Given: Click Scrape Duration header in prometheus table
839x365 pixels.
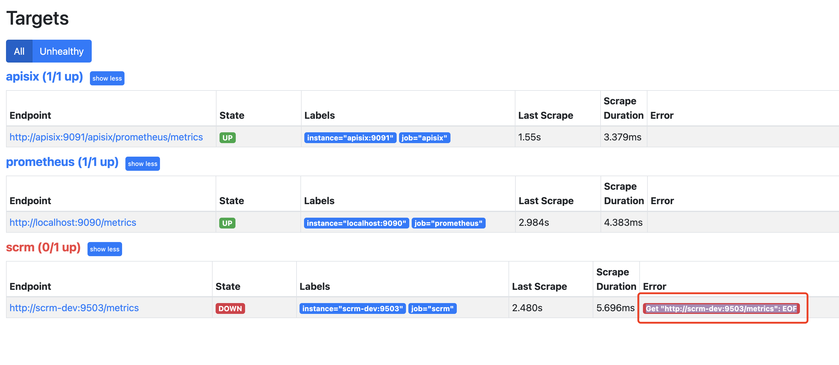Looking at the screenshot, I should [624, 193].
